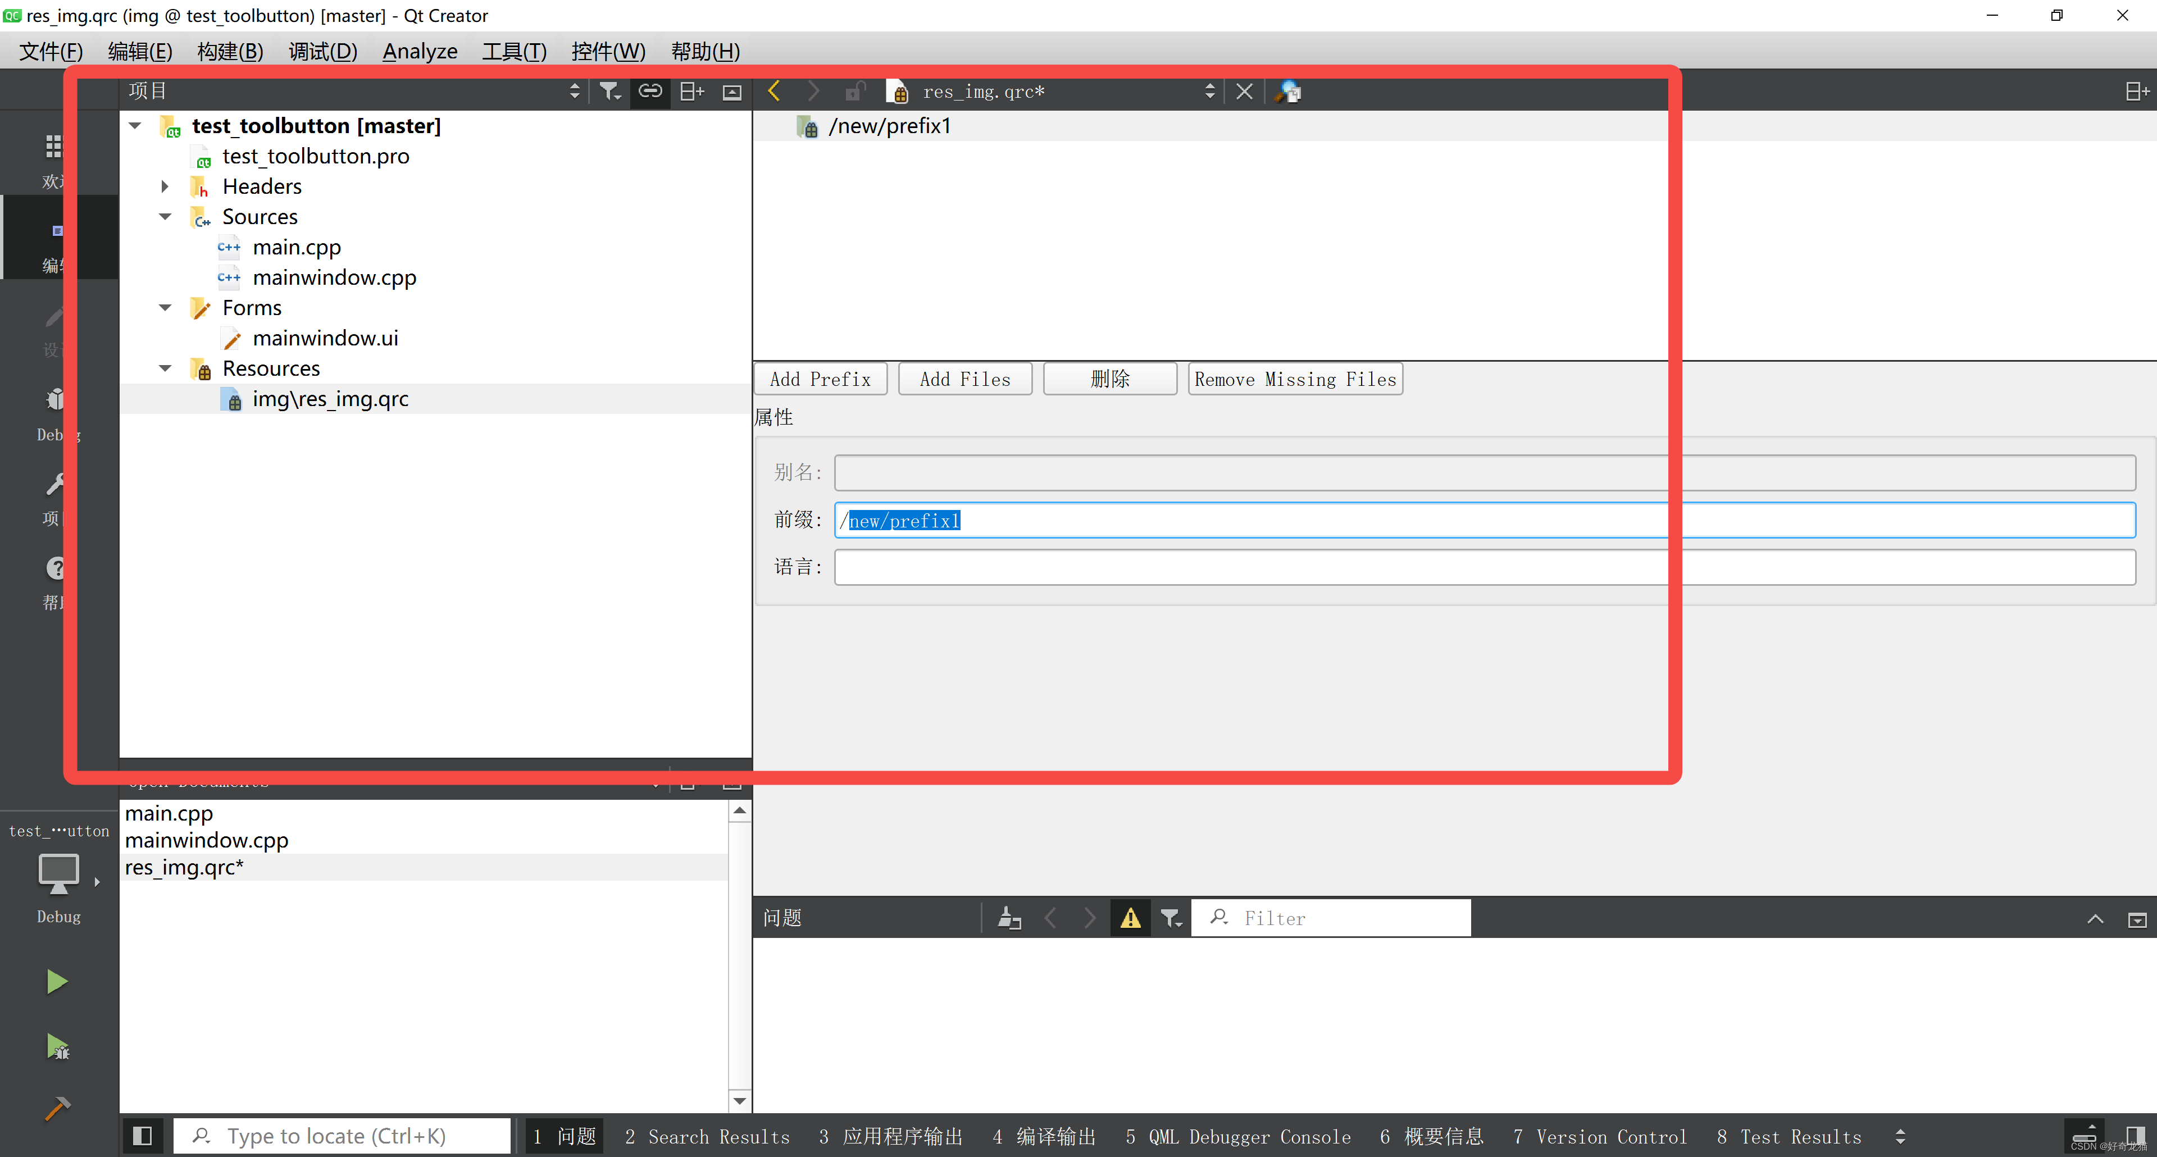The width and height of the screenshot is (2157, 1157).
Task: Click the Add Prefix button
Action: (x=821, y=379)
